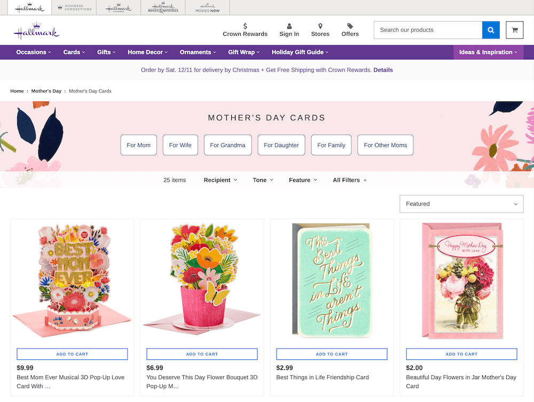The height and width of the screenshot is (402, 534).
Task: Open the shipping Details link
Action: tap(383, 70)
